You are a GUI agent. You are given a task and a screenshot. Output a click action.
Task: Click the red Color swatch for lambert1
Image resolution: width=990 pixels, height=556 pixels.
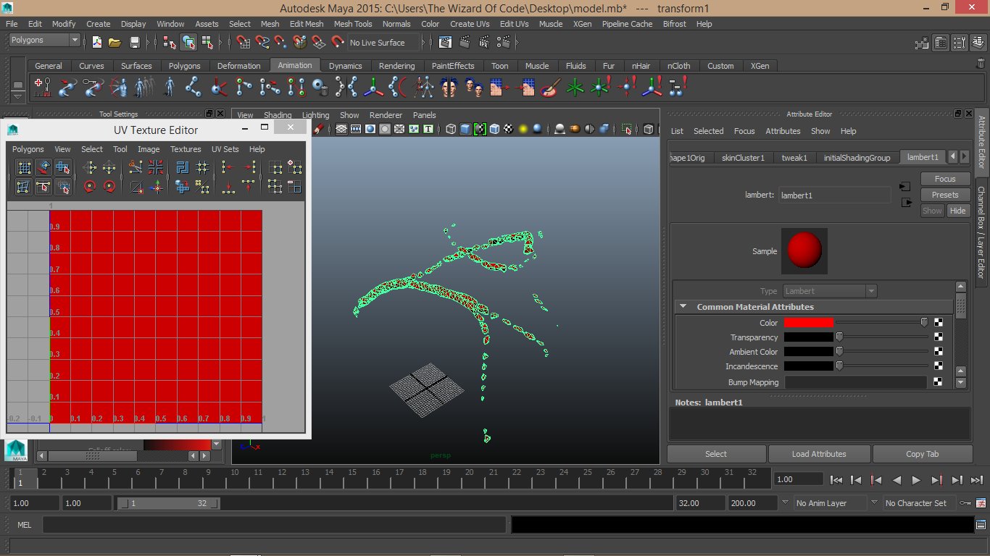809,323
